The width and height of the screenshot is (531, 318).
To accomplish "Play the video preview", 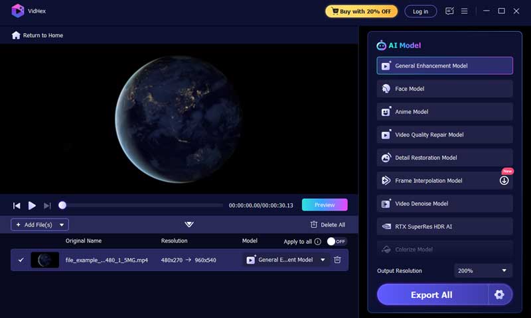I will pyautogui.click(x=32, y=205).
